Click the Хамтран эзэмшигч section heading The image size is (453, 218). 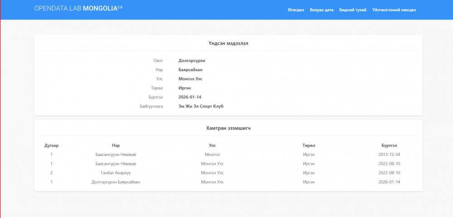[x=228, y=128]
